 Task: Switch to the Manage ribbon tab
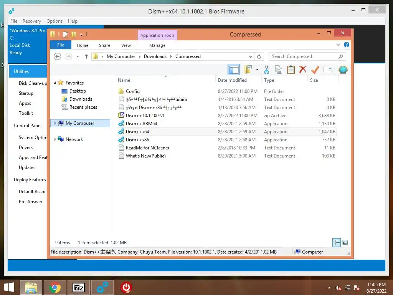click(x=157, y=45)
